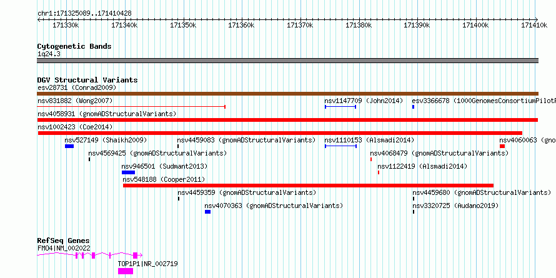Click the esv3366678 blue variant marker

413,107
